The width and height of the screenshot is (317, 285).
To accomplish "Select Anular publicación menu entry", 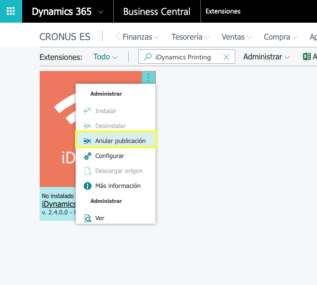I will point(116,141).
